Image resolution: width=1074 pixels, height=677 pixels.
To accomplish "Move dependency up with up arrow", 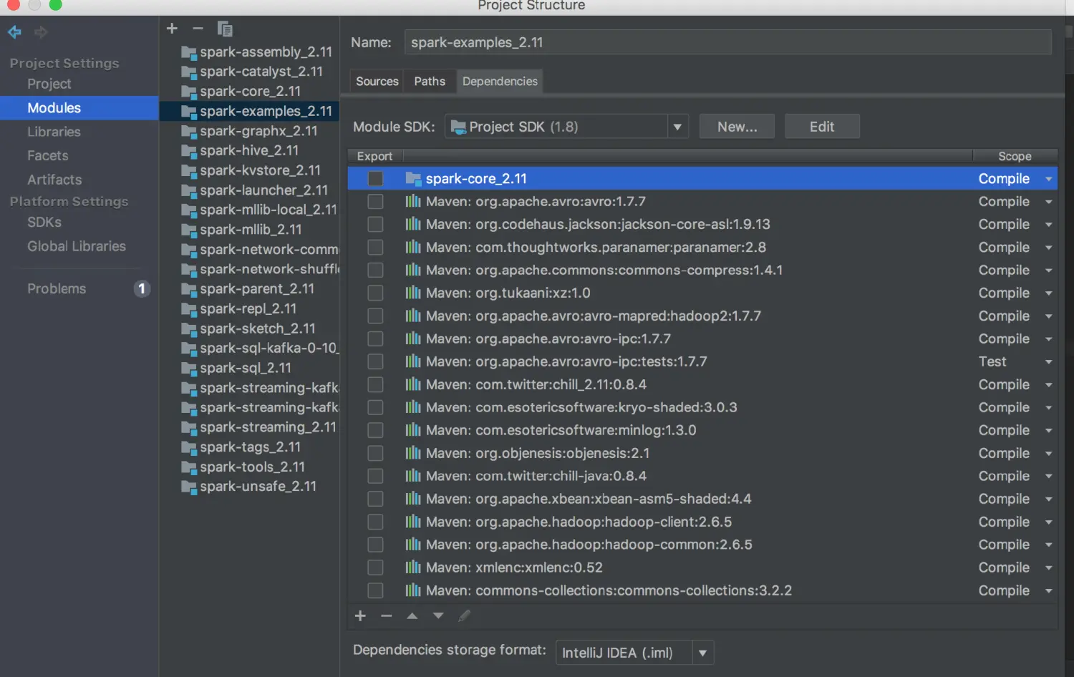I will [x=412, y=615].
